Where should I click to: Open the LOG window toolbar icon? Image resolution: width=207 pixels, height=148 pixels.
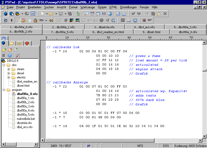click(33, 14)
